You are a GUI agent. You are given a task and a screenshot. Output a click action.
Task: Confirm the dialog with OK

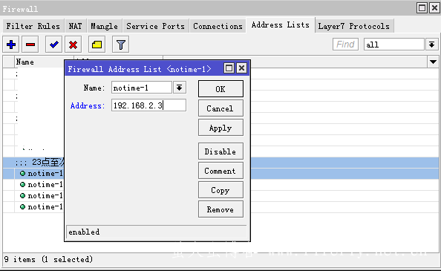pyautogui.click(x=220, y=89)
